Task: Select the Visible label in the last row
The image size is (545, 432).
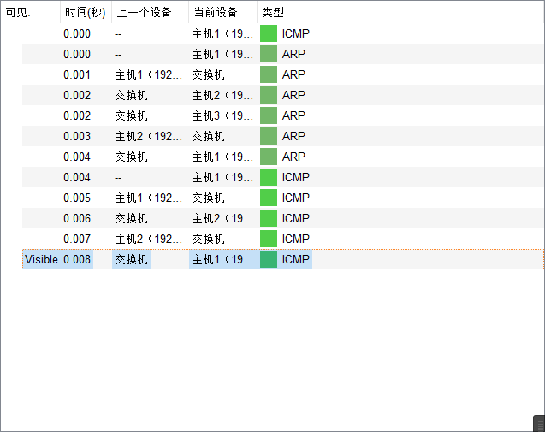Action: point(41,259)
